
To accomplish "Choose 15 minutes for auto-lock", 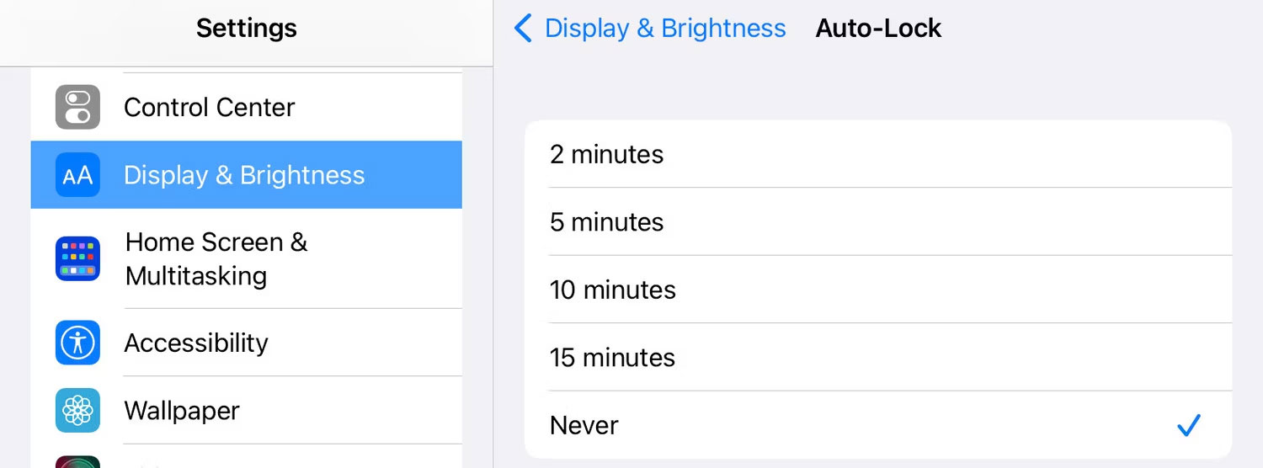I will 878,357.
